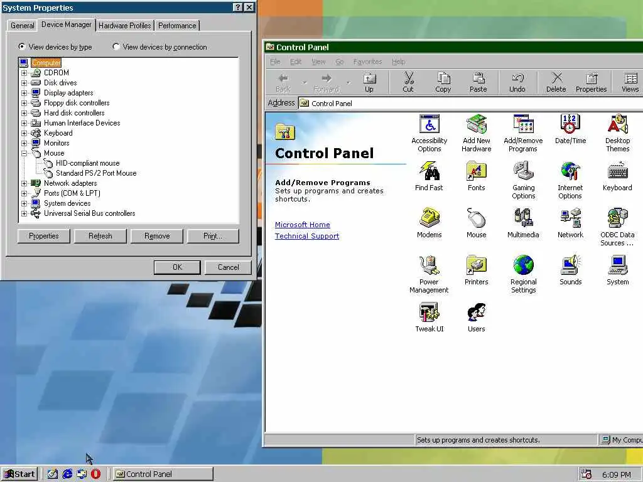This screenshot has width=643, height=482.
Task: Switch to the General tab
Action: tap(22, 25)
